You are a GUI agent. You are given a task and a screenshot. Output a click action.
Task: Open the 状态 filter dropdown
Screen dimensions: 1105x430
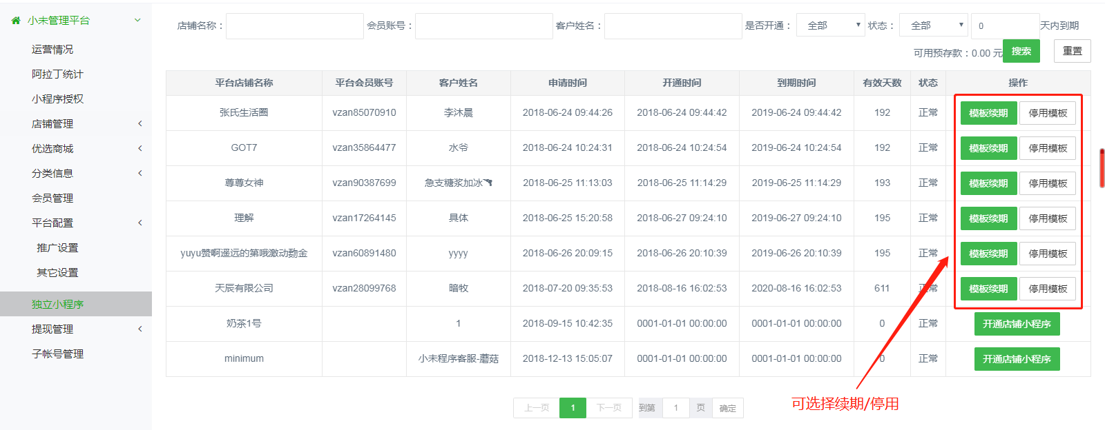tap(933, 25)
